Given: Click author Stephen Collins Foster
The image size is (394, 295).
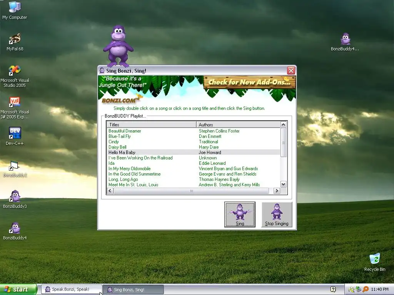Looking at the screenshot, I should click(x=219, y=131).
